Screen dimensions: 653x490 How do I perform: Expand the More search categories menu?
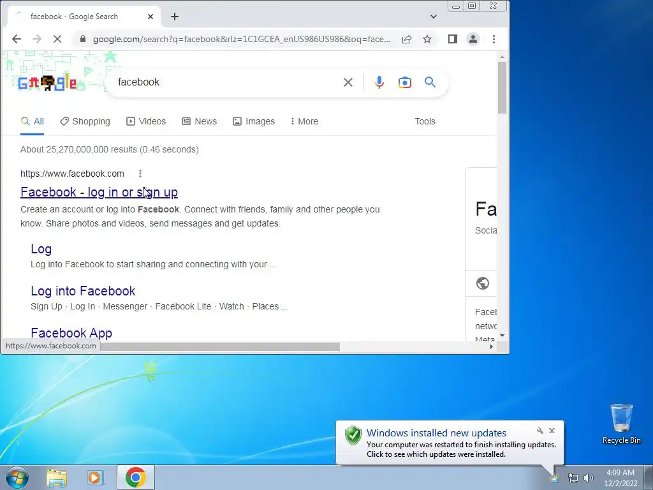[x=304, y=121]
